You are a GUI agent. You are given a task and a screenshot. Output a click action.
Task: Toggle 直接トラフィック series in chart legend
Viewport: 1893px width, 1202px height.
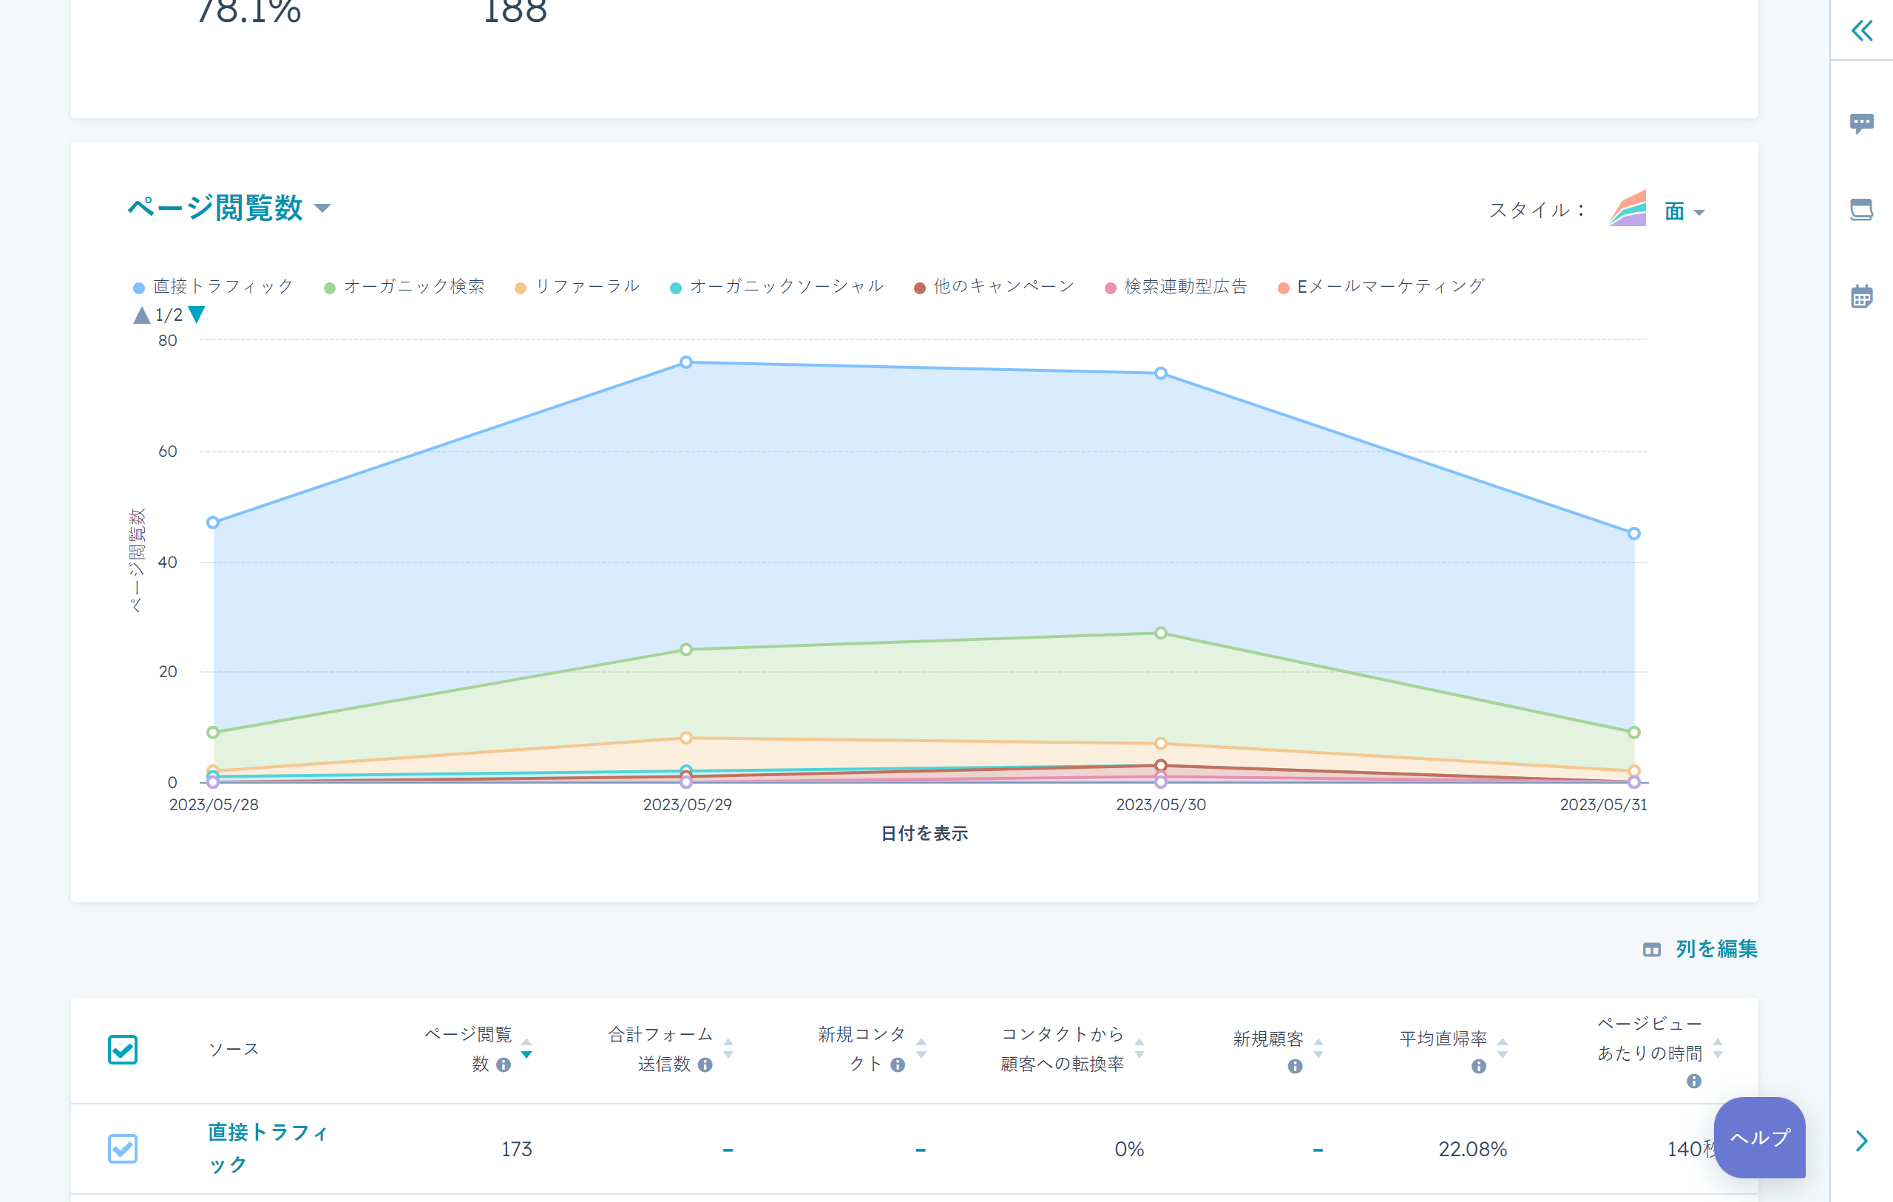pos(213,286)
